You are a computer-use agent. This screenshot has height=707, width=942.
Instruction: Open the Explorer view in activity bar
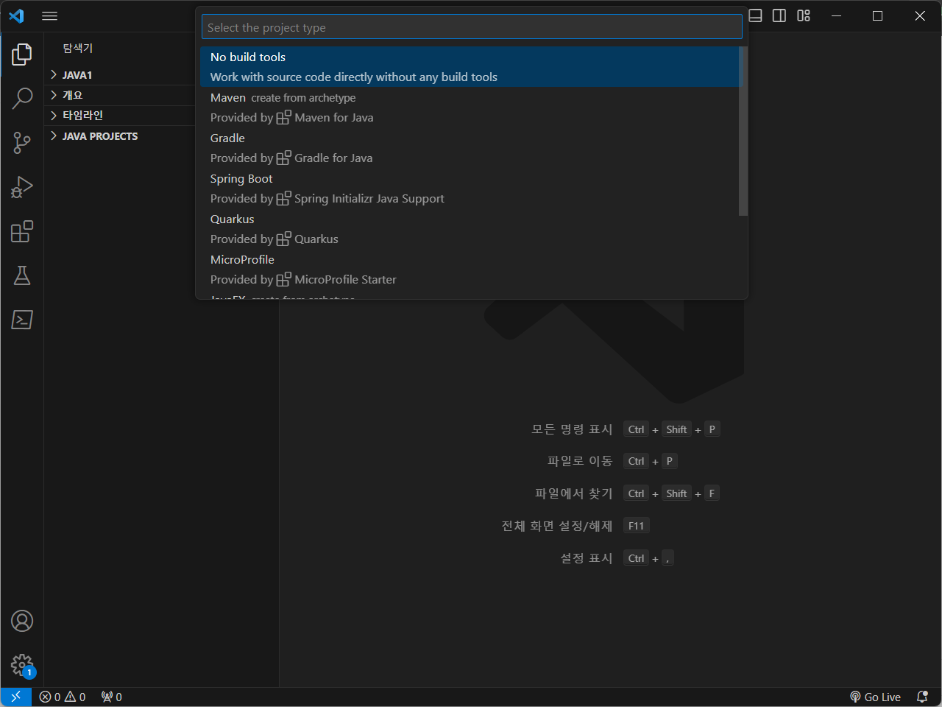point(22,54)
